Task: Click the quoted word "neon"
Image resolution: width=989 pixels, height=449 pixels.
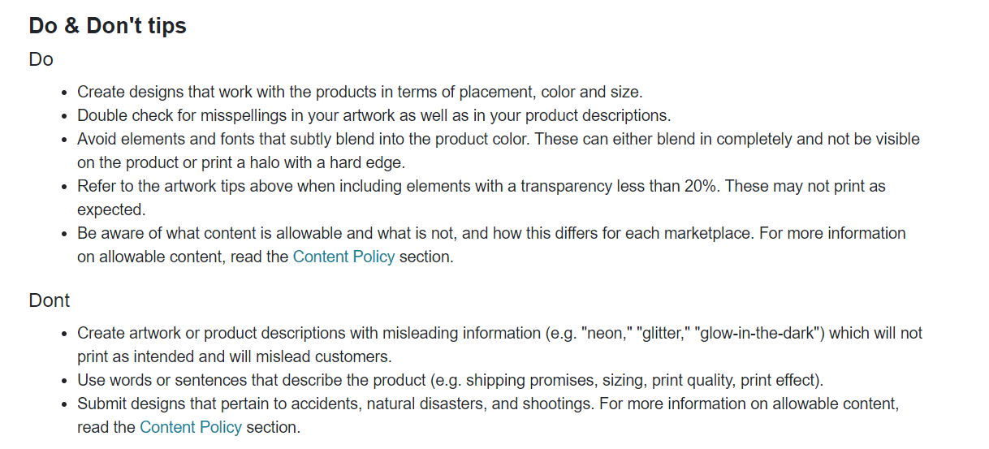Action: (607, 333)
